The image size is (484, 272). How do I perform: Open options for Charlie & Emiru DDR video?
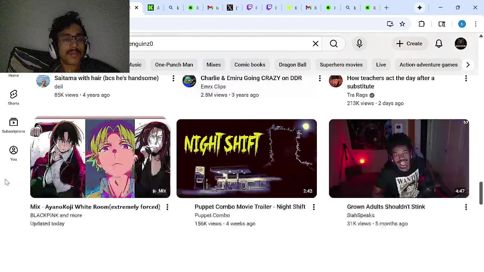(320, 78)
